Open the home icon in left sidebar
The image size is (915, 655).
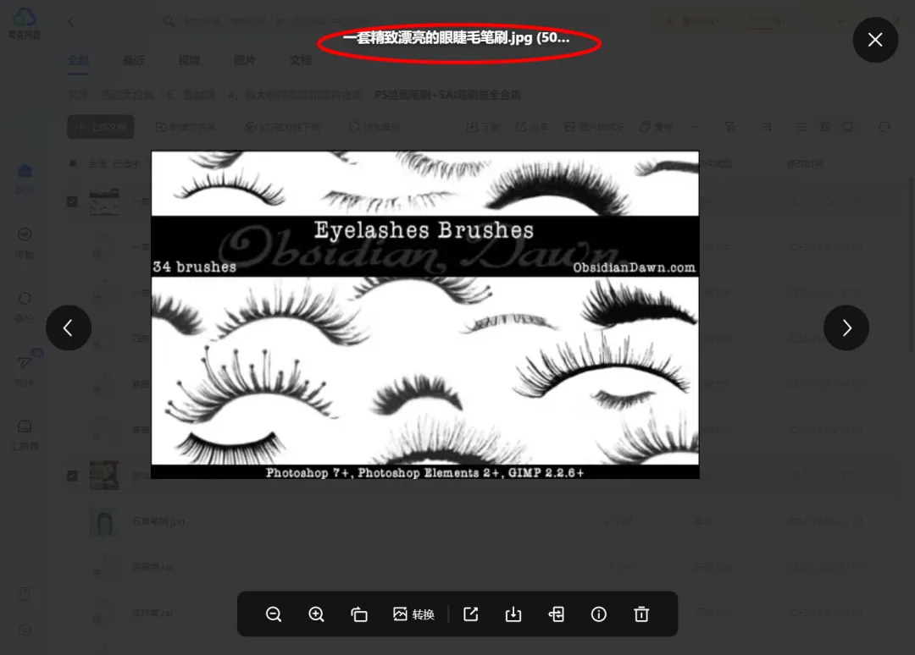(x=25, y=171)
